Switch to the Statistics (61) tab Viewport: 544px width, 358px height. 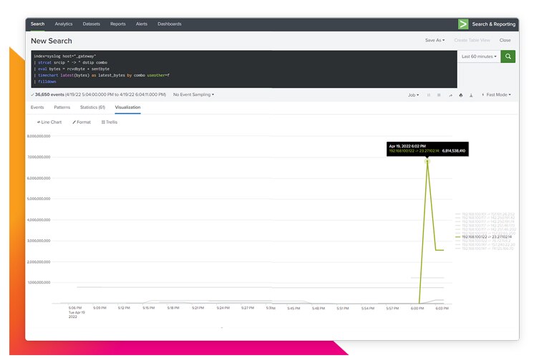click(x=92, y=107)
